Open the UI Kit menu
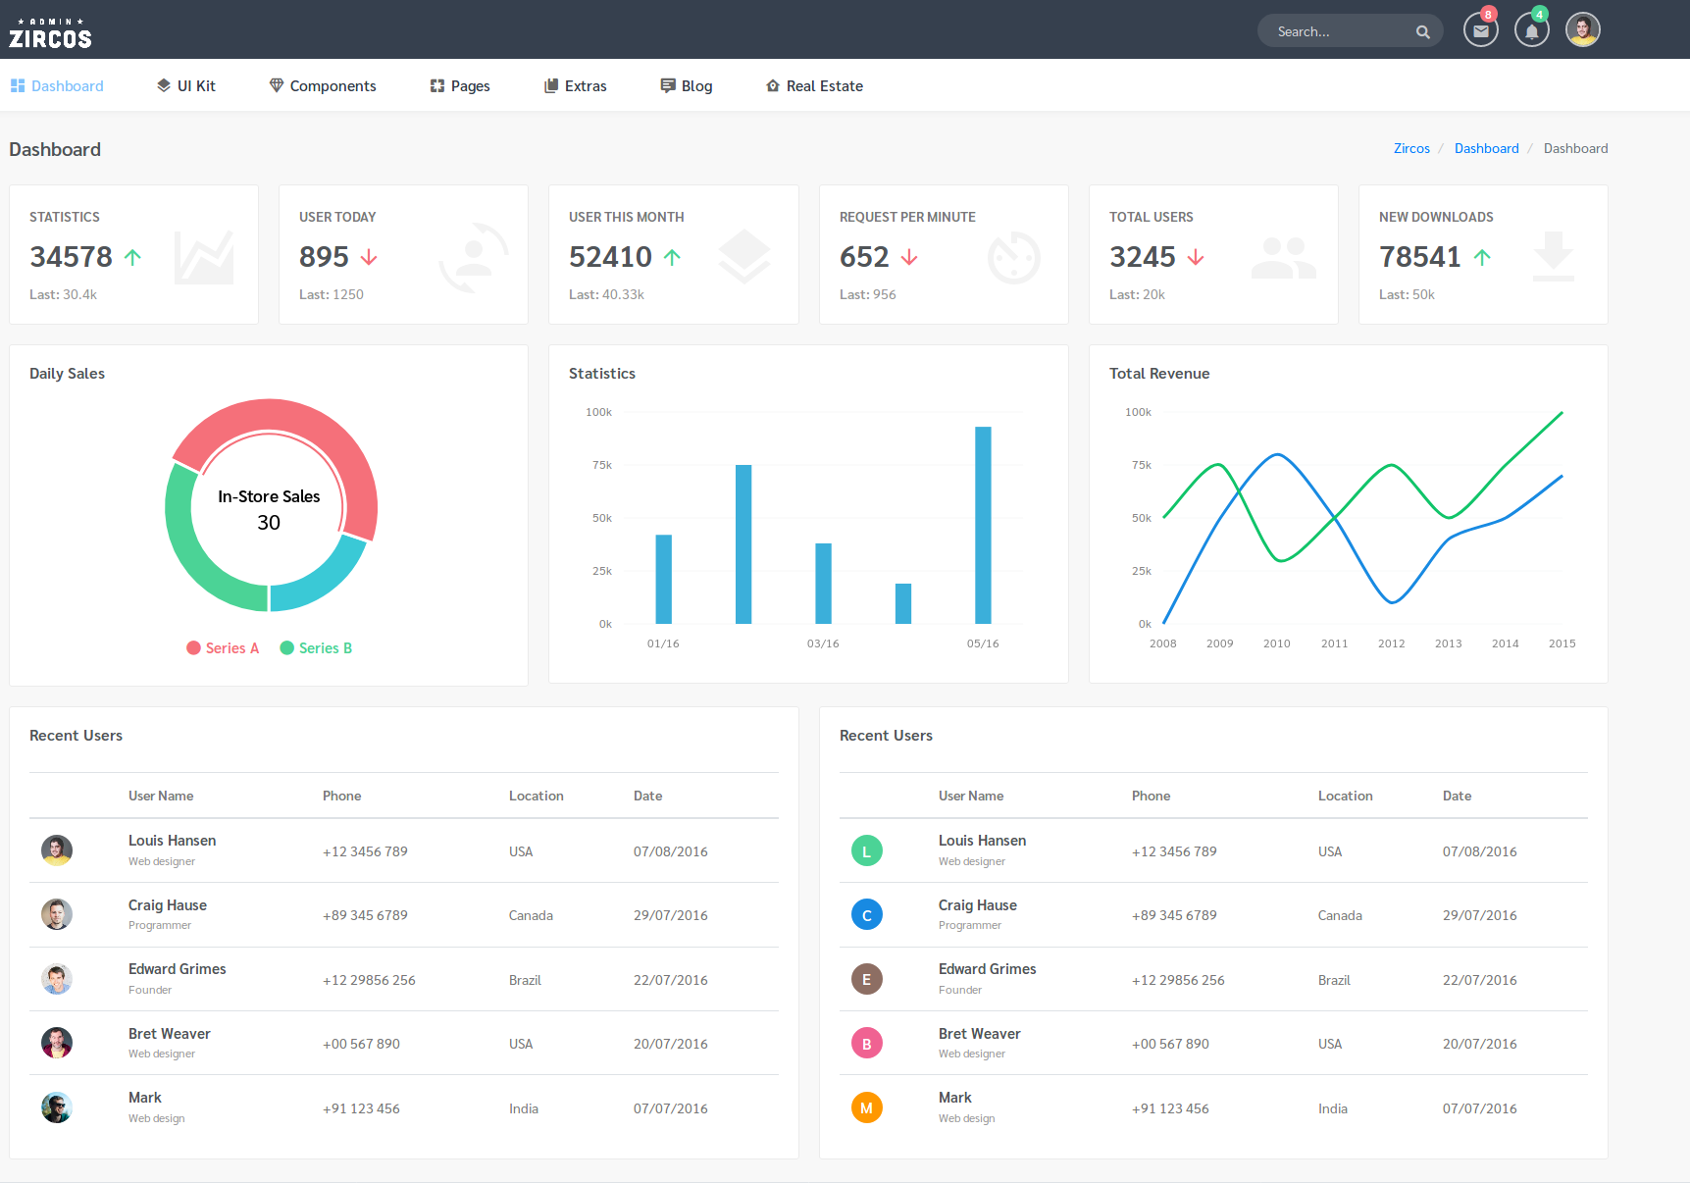This screenshot has height=1183, width=1690. [186, 86]
